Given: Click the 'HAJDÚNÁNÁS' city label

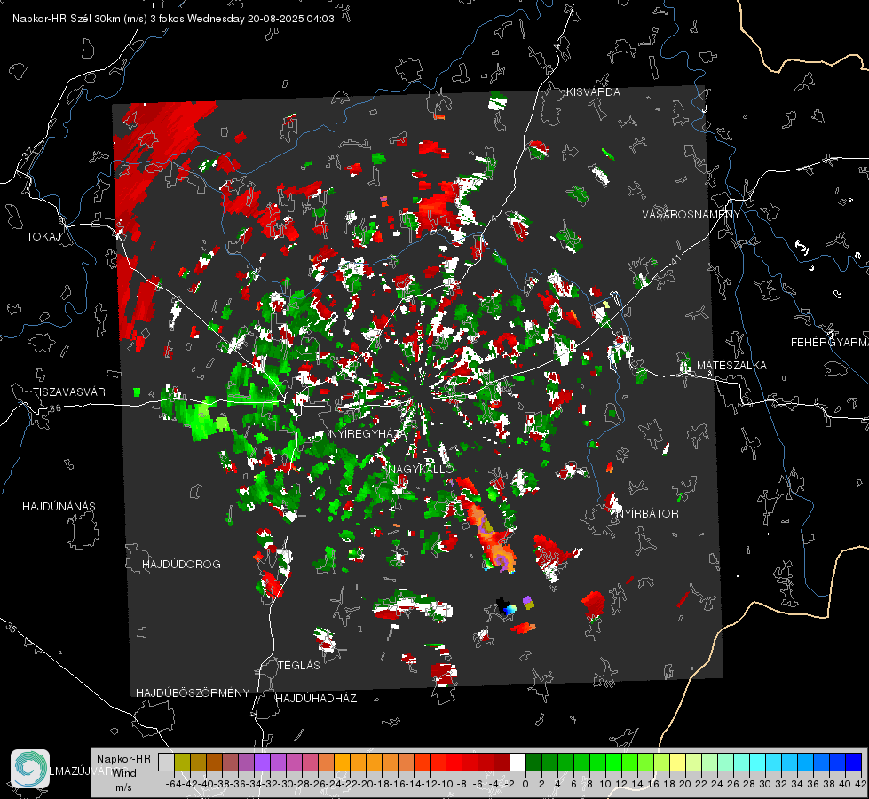Looking at the screenshot, I should [59, 507].
